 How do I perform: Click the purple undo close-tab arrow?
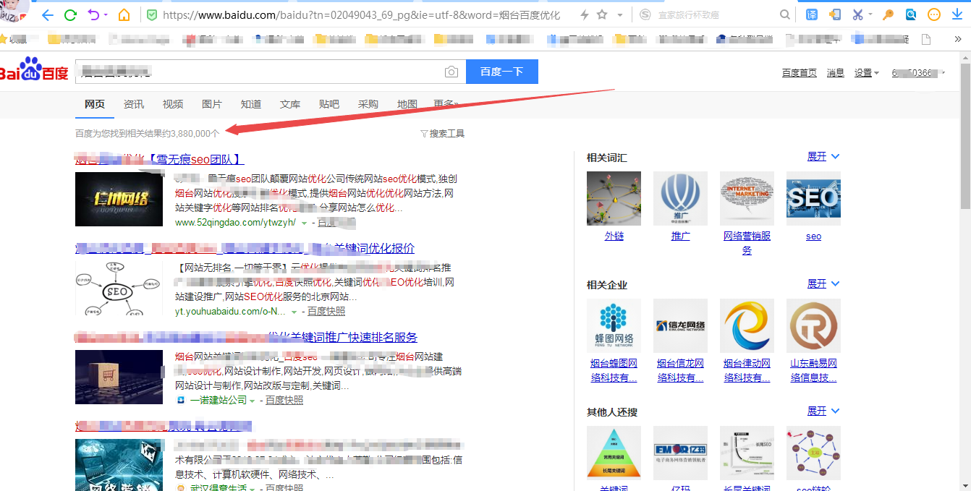[93, 14]
